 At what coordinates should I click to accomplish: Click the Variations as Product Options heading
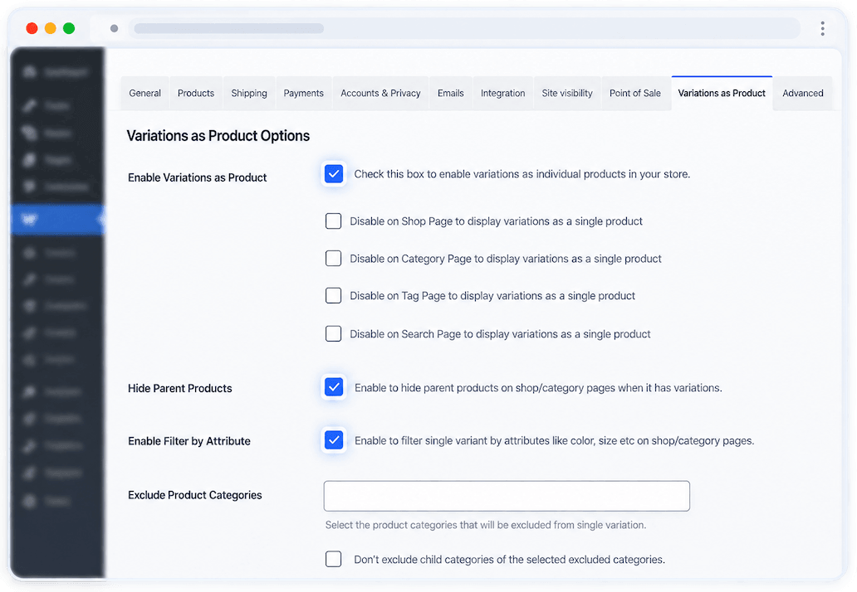pos(218,136)
